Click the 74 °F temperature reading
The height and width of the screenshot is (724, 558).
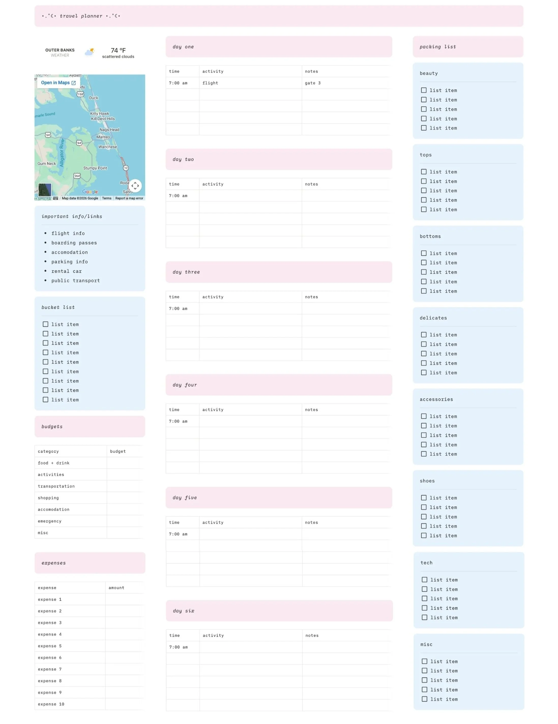pyautogui.click(x=118, y=50)
